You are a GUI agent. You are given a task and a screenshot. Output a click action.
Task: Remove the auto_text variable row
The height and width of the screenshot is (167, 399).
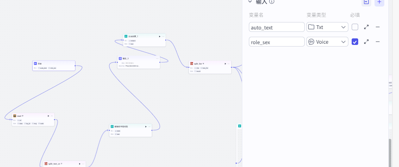pos(378,27)
